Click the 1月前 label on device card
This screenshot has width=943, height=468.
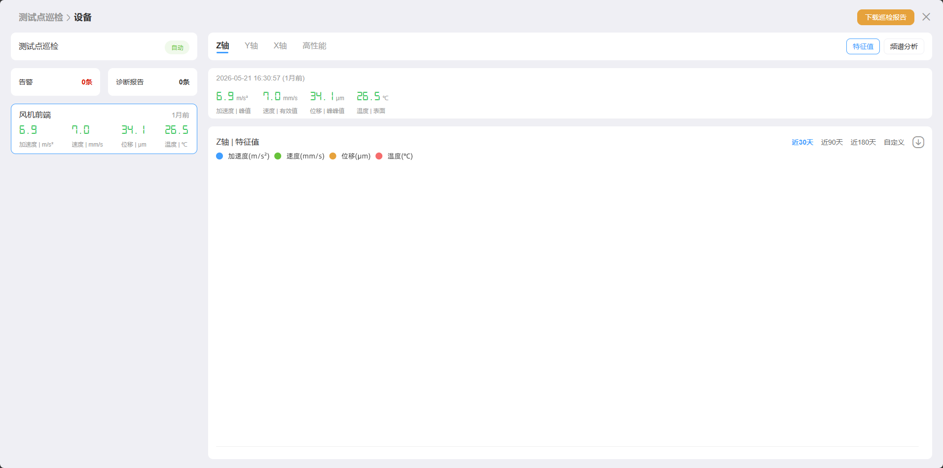click(181, 115)
